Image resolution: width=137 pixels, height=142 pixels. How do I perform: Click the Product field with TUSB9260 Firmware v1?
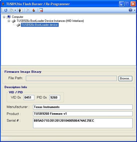point(83,114)
